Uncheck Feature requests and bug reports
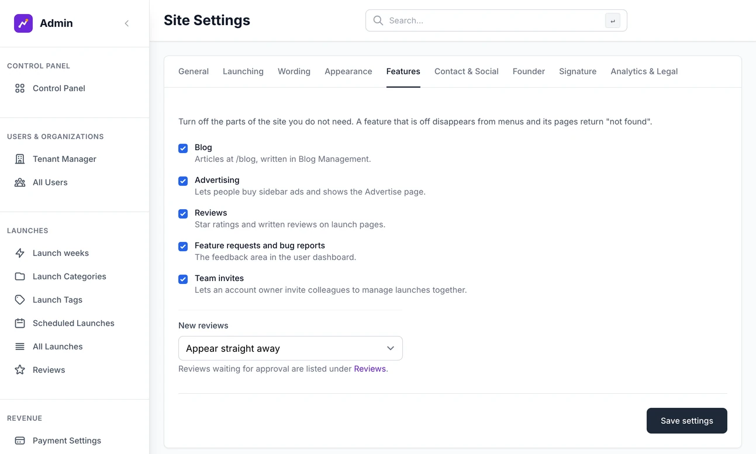 [x=183, y=247]
